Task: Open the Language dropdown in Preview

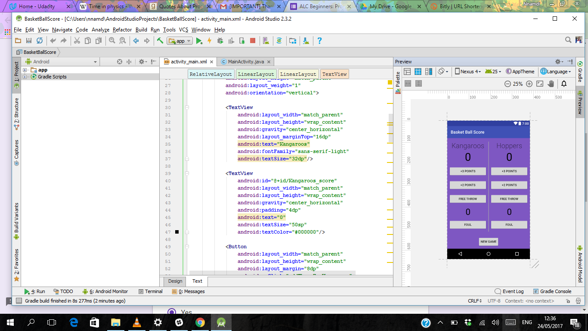Action: coord(556,72)
